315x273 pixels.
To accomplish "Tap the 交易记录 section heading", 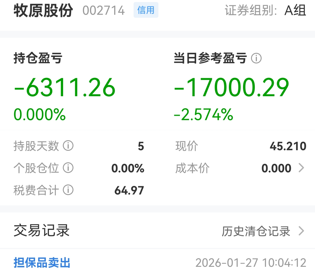I will tap(42, 231).
